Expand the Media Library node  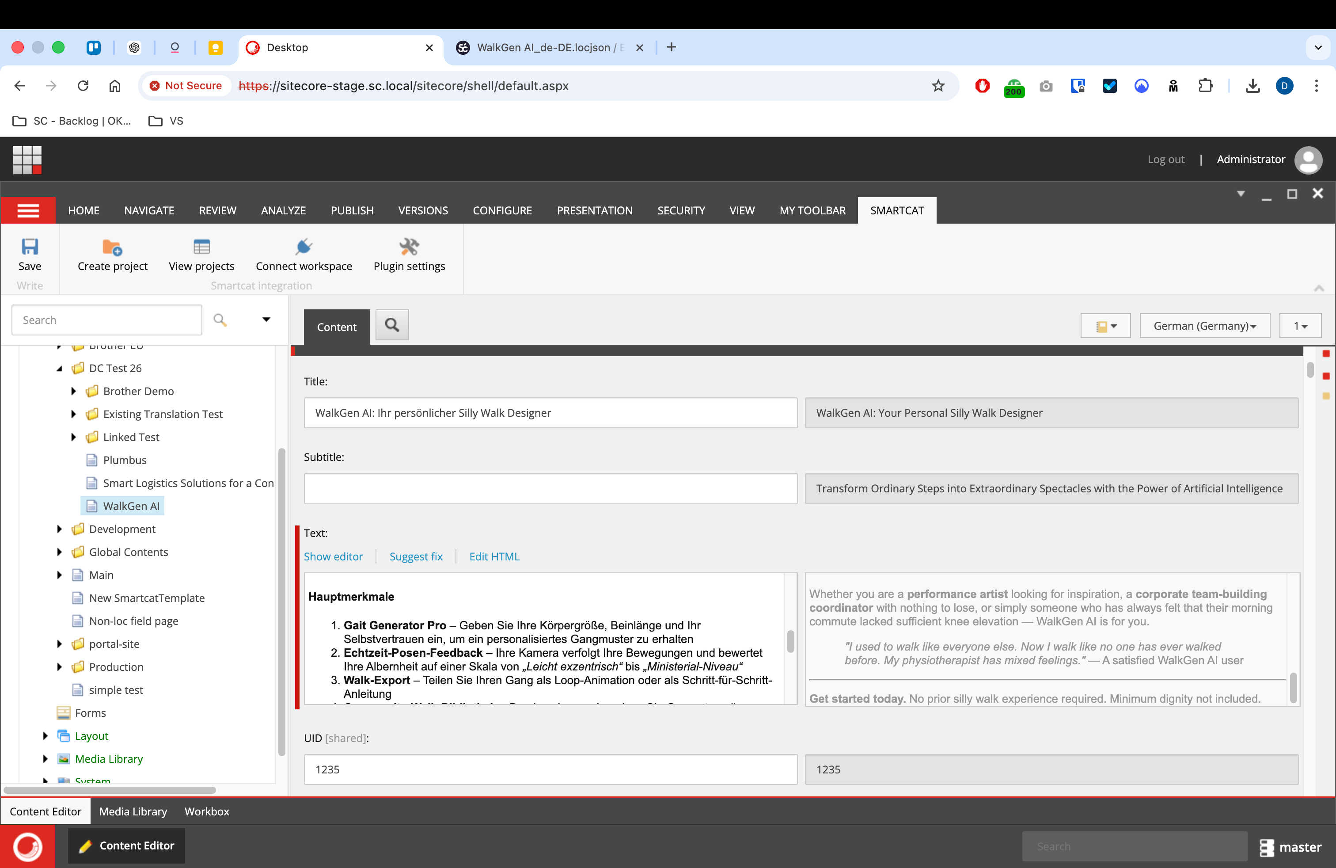point(46,759)
